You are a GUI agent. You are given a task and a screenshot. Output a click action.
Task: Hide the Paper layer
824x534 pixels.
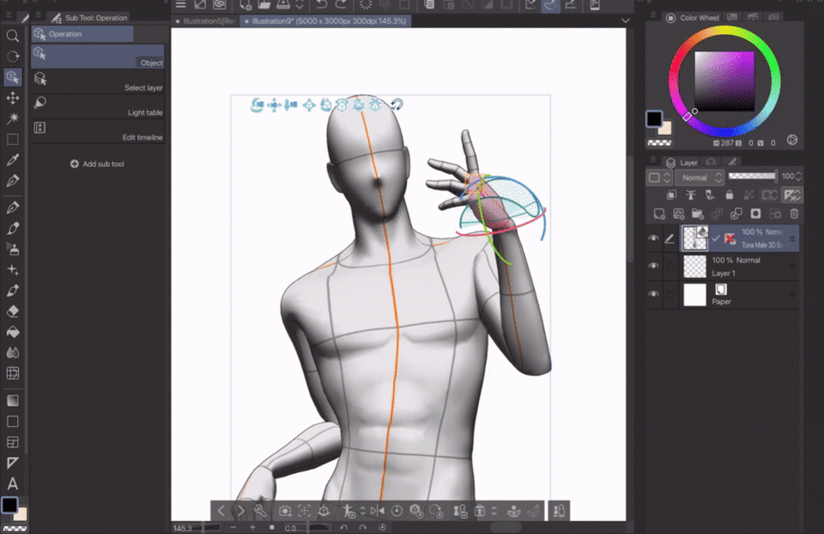pyautogui.click(x=653, y=294)
